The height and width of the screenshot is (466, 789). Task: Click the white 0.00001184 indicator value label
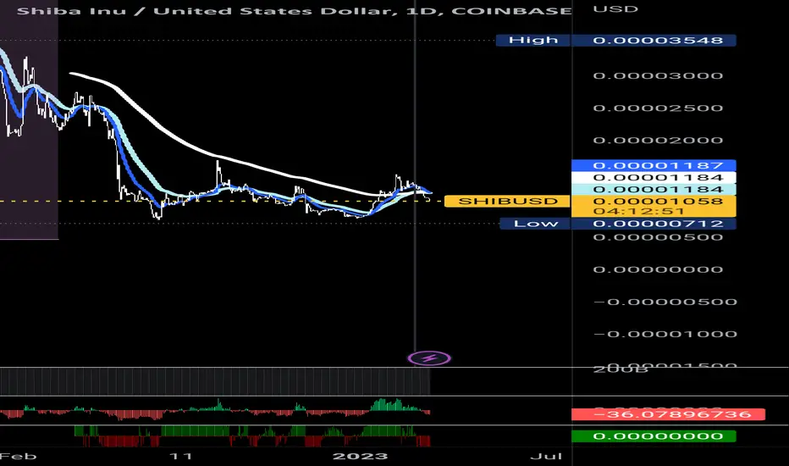[x=654, y=177]
